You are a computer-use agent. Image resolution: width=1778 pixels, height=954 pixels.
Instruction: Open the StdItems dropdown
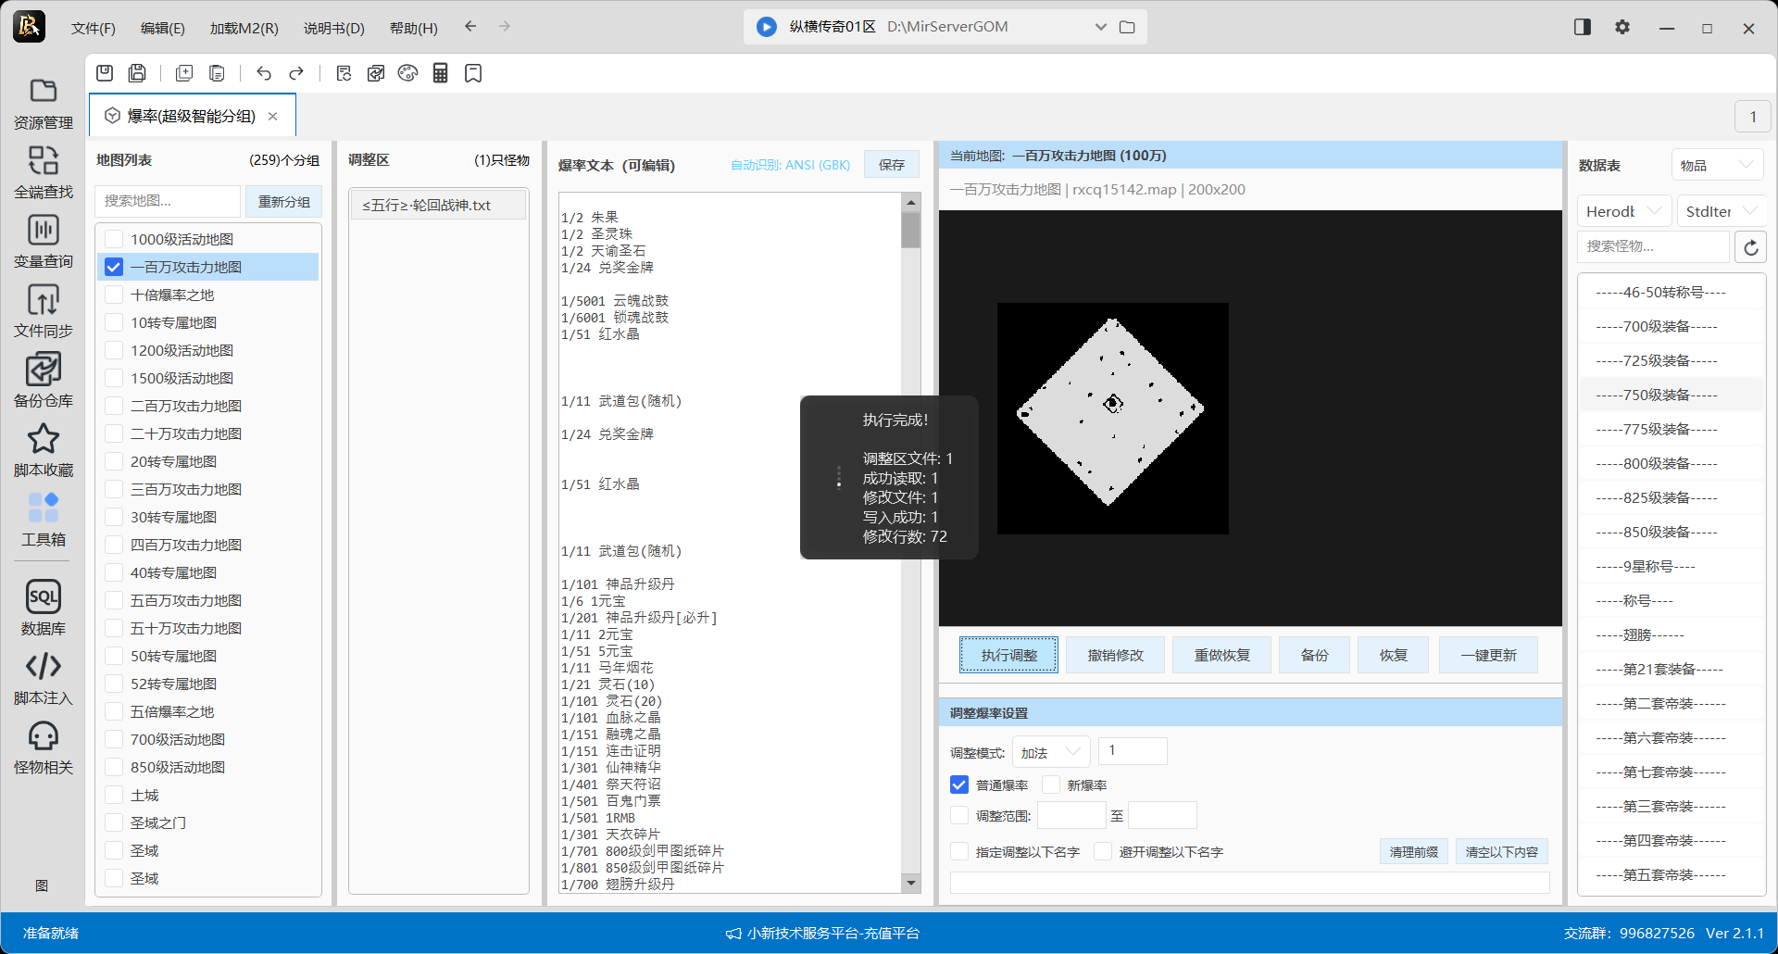click(1722, 211)
